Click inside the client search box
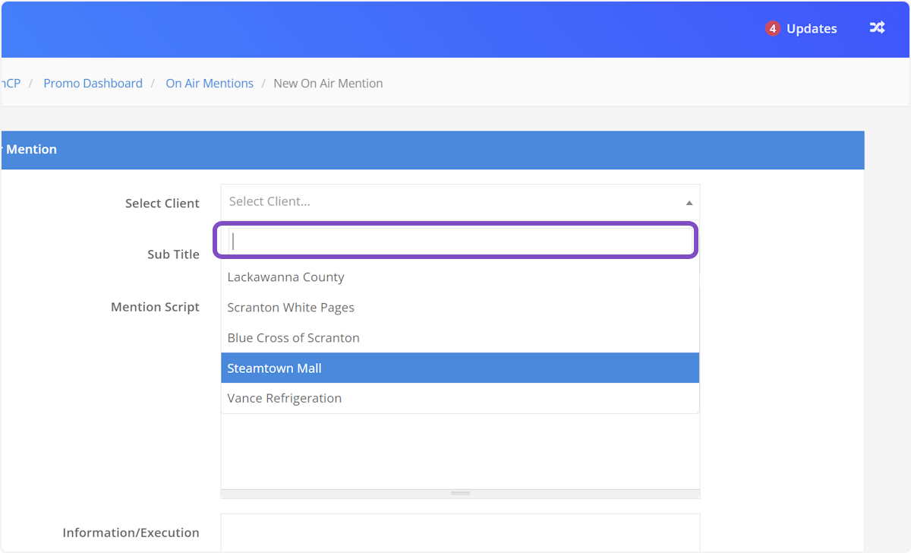 [x=455, y=240]
